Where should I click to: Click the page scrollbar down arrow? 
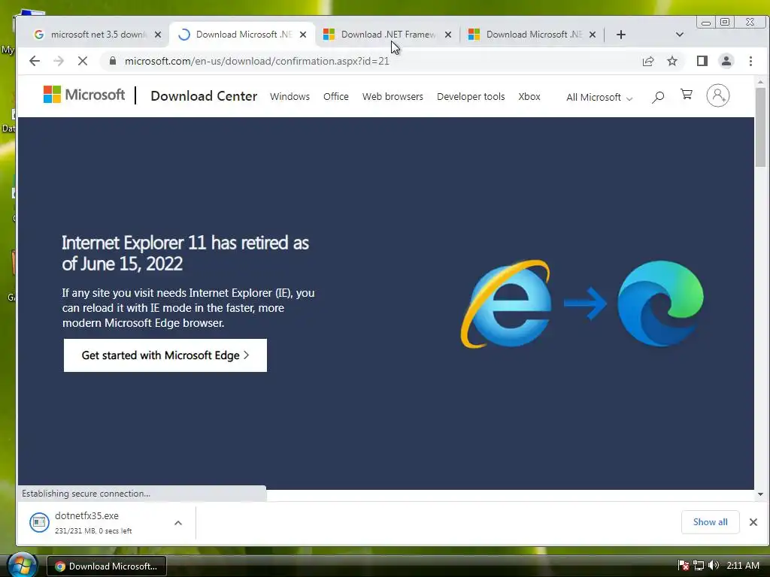(761, 494)
